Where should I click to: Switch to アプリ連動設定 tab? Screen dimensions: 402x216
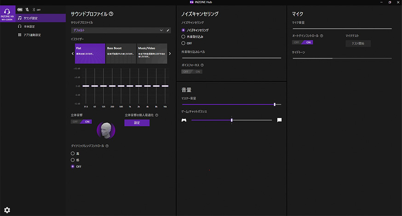click(x=32, y=34)
